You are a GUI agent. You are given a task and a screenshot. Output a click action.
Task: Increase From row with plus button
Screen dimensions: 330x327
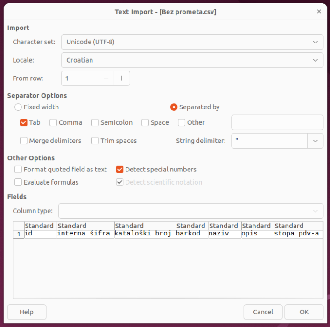coord(122,78)
